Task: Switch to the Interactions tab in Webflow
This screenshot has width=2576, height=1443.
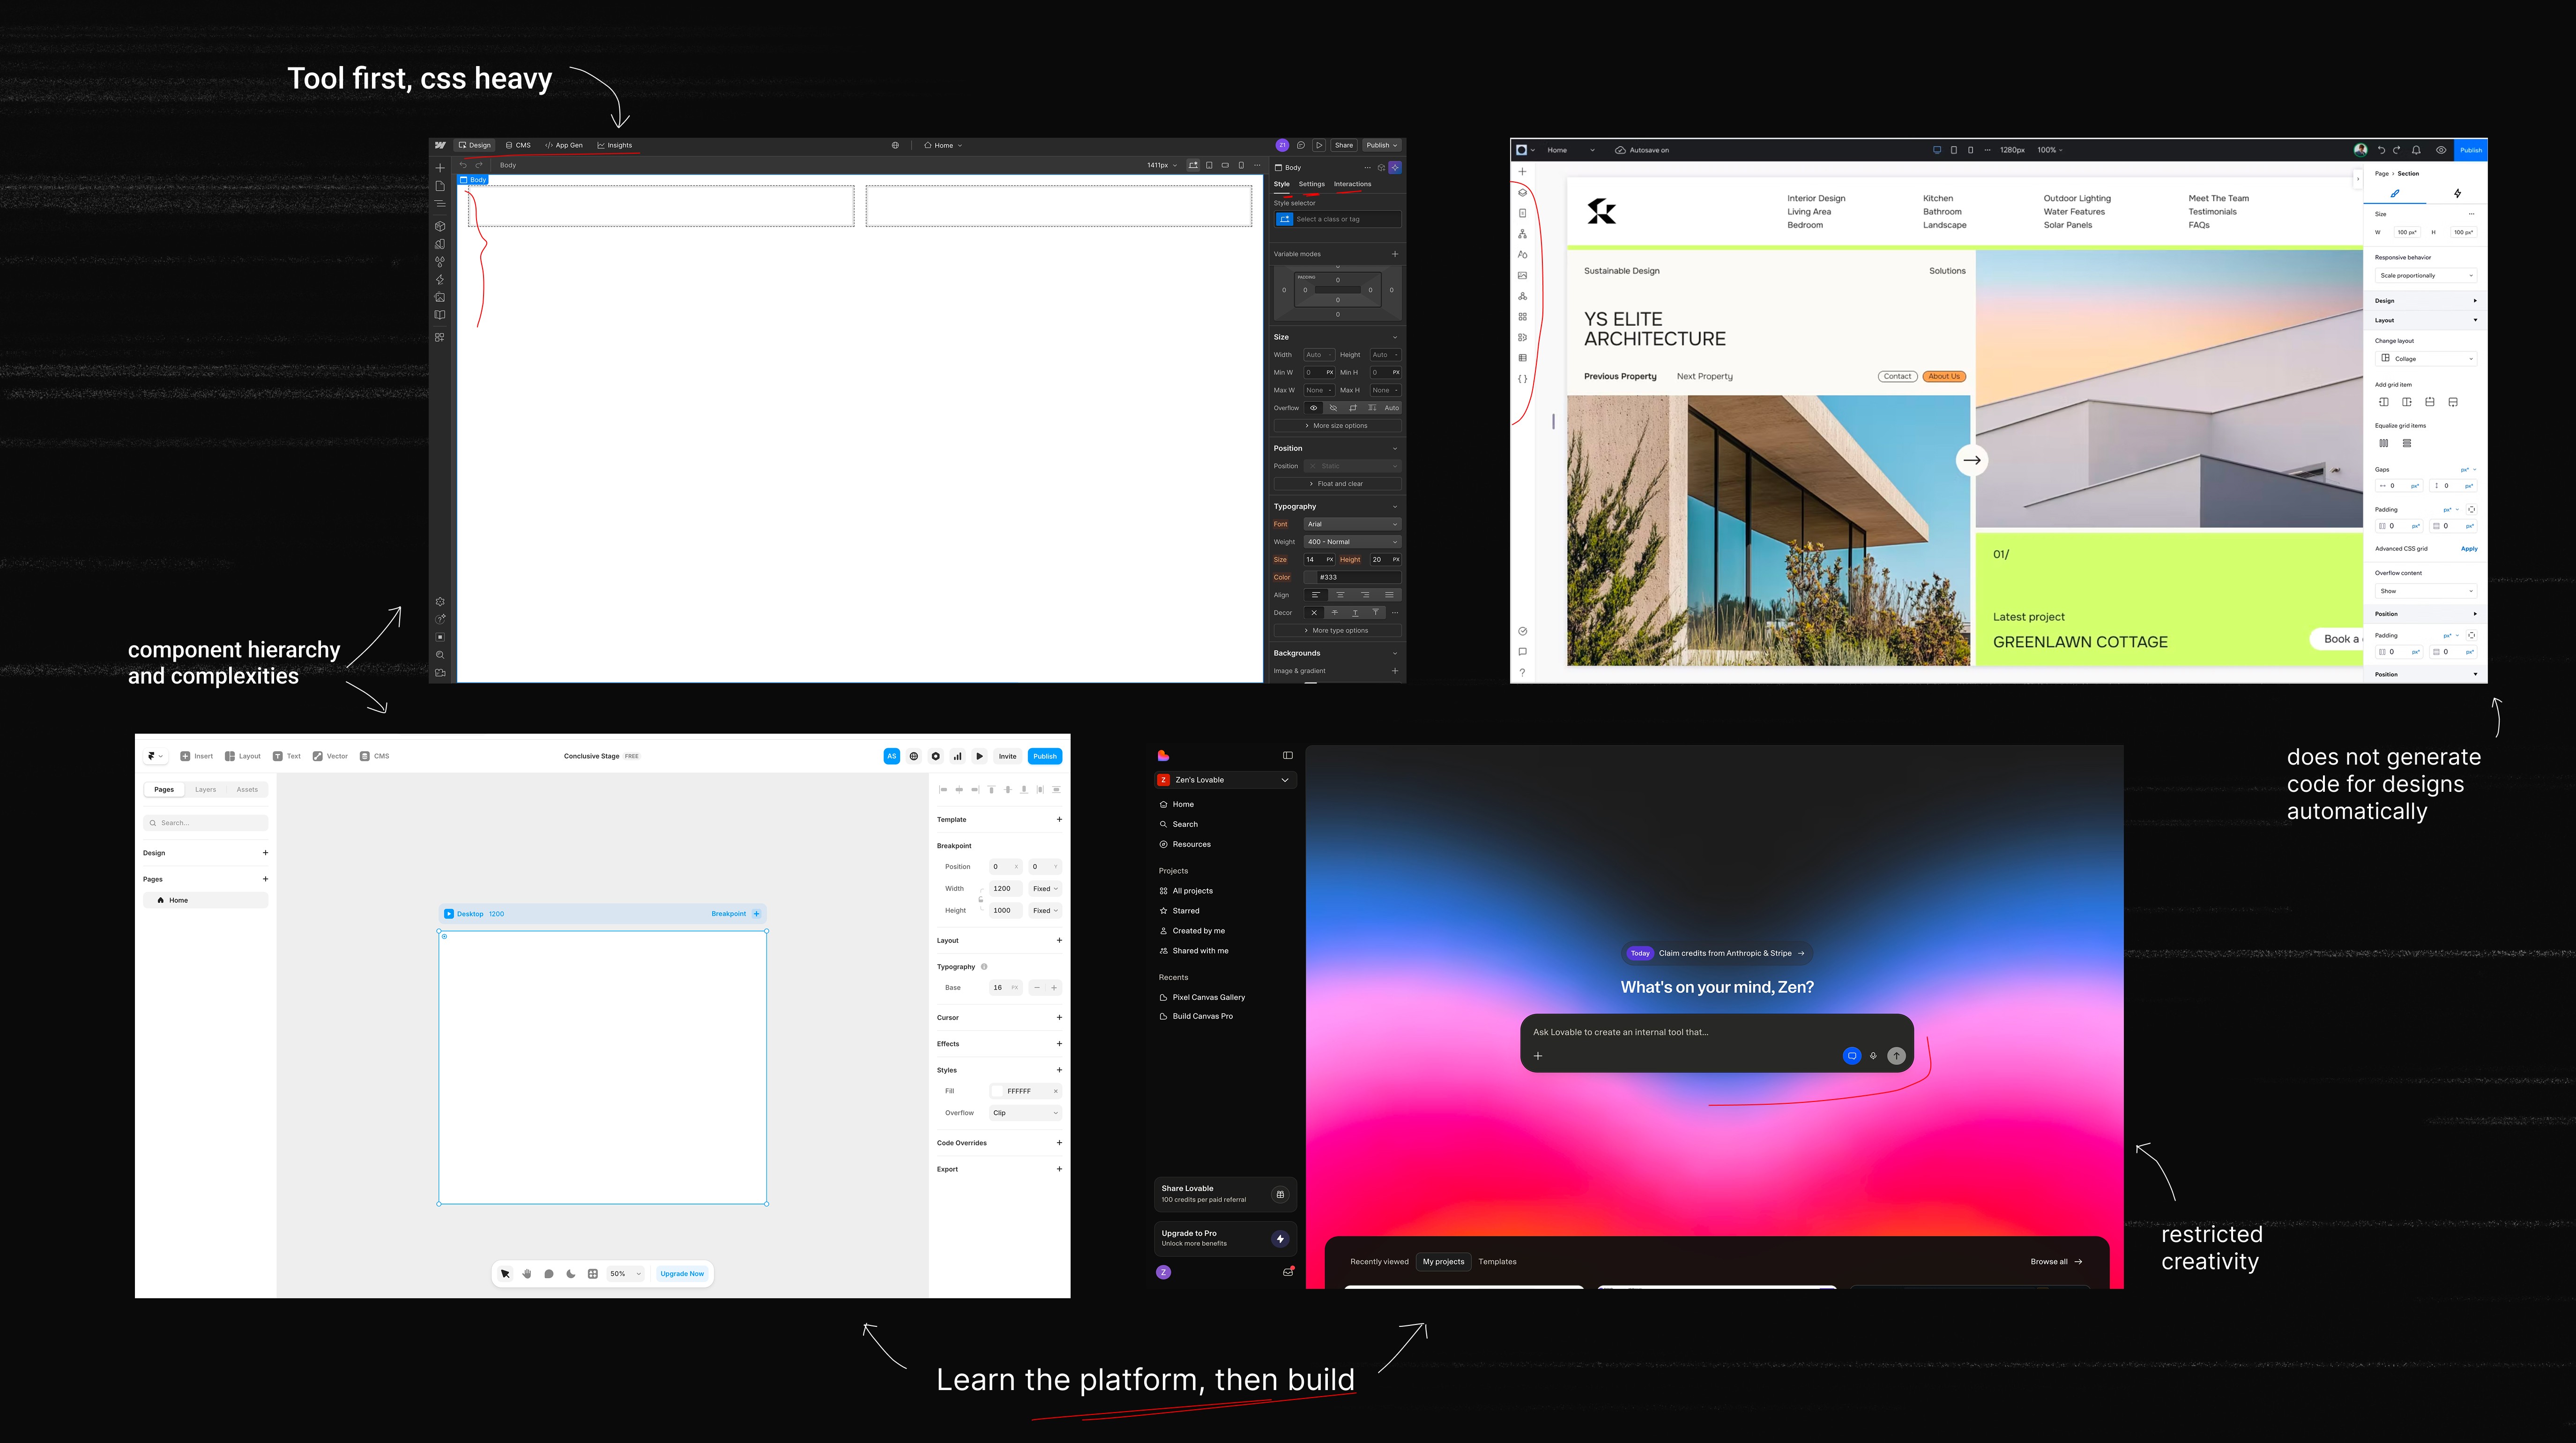Action: (1352, 184)
